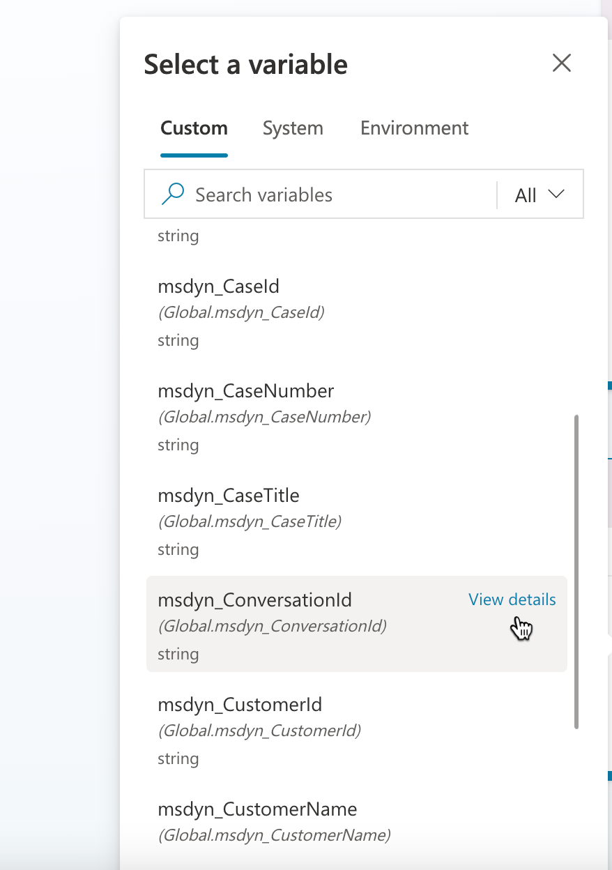
Task: Pick the msdyn_ConversationId variable
Action: pos(357,624)
